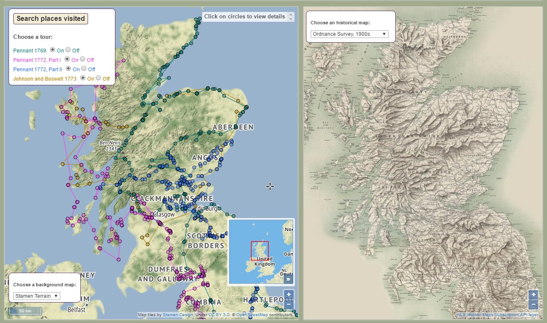Click the Pennant 1772, Part I label
This screenshot has height=323, width=547.
37,60
